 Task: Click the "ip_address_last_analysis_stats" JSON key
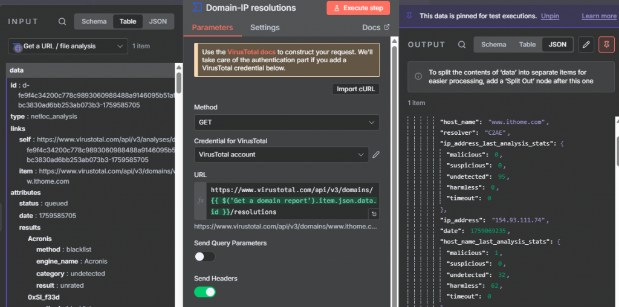pos(497,144)
